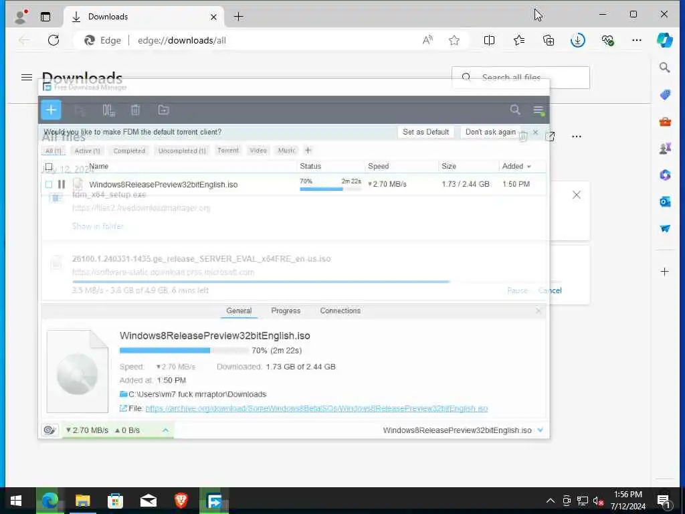Click the Search all files field in Edge

520,78
